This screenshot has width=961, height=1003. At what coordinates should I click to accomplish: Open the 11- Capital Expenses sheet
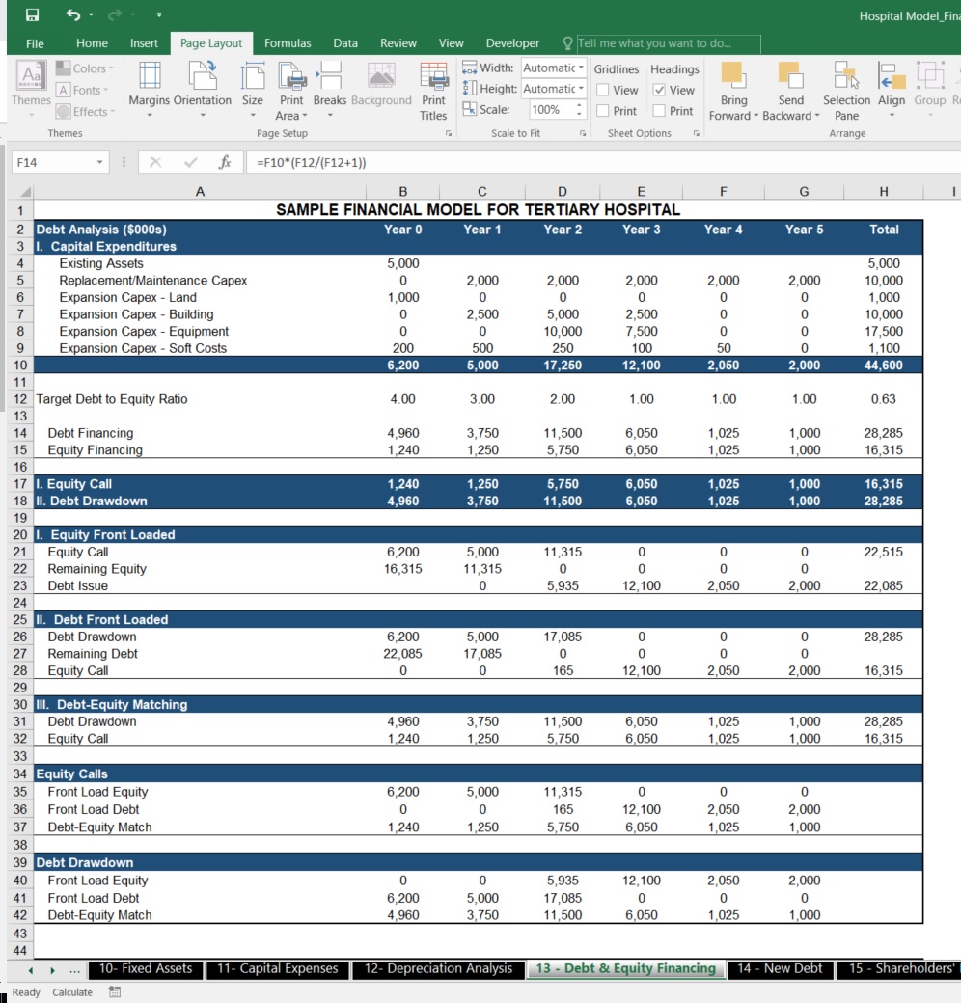pos(278,968)
